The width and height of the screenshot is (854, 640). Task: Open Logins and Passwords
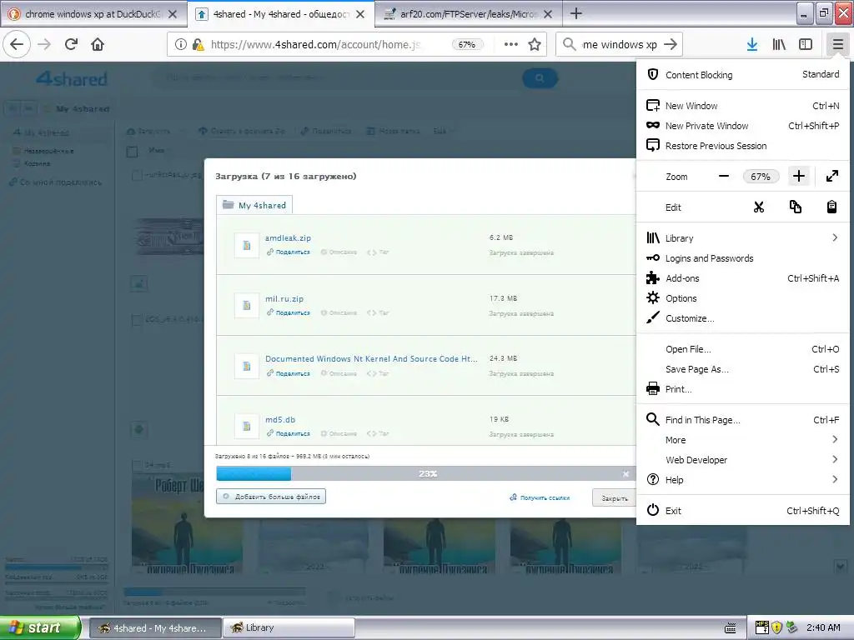(x=743, y=258)
